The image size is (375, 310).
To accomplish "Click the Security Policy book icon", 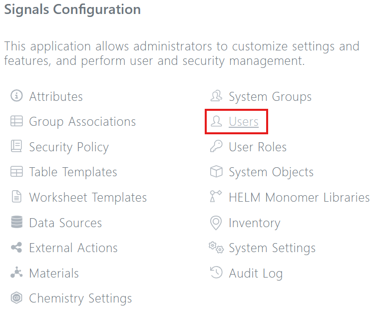I will pyautogui.click(x=16, y=147).
